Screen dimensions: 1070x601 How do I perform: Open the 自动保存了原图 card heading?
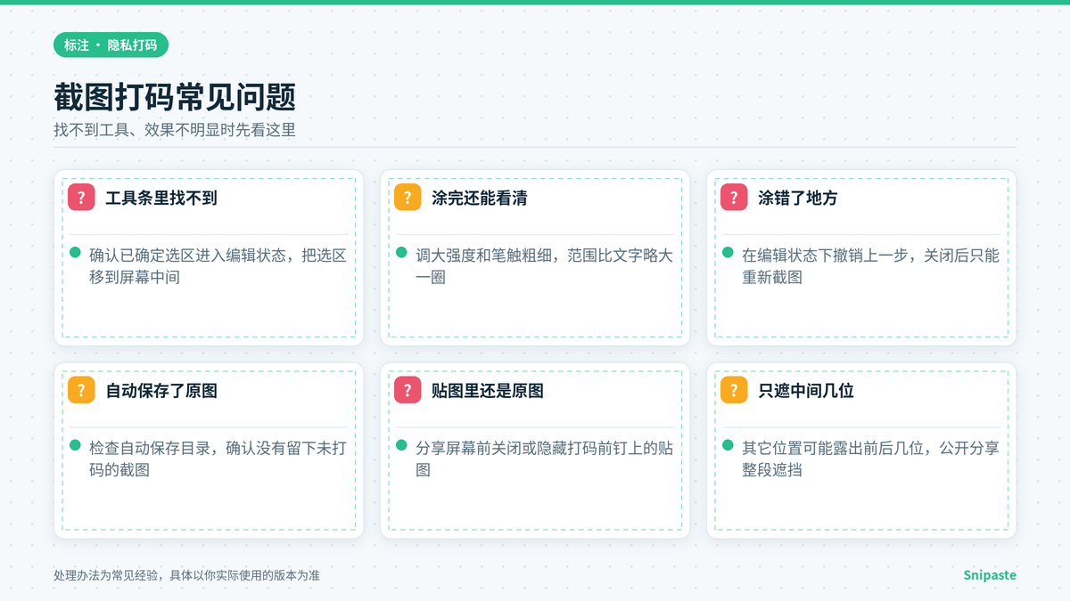[x=161, y=390]
